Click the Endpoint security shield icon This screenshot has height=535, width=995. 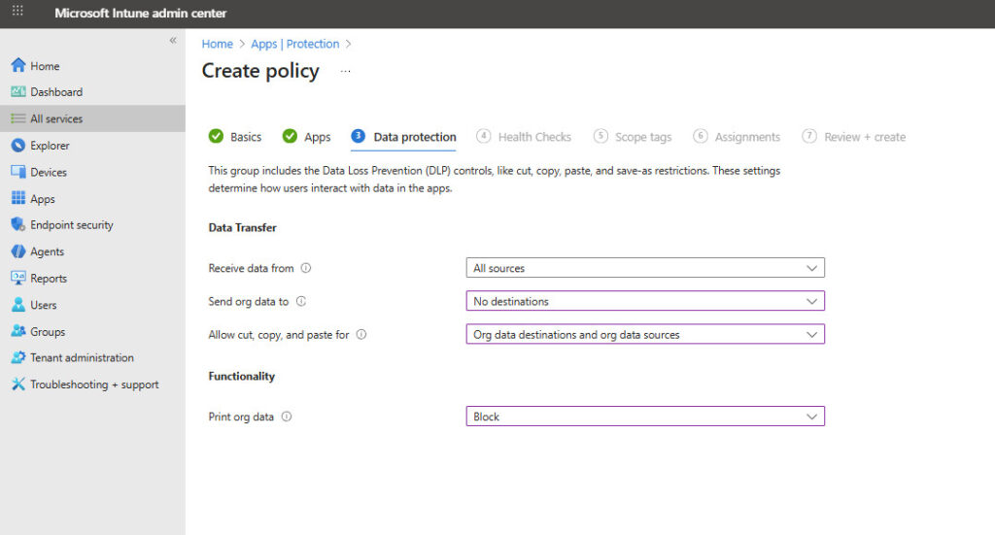(x=17, y=225)
